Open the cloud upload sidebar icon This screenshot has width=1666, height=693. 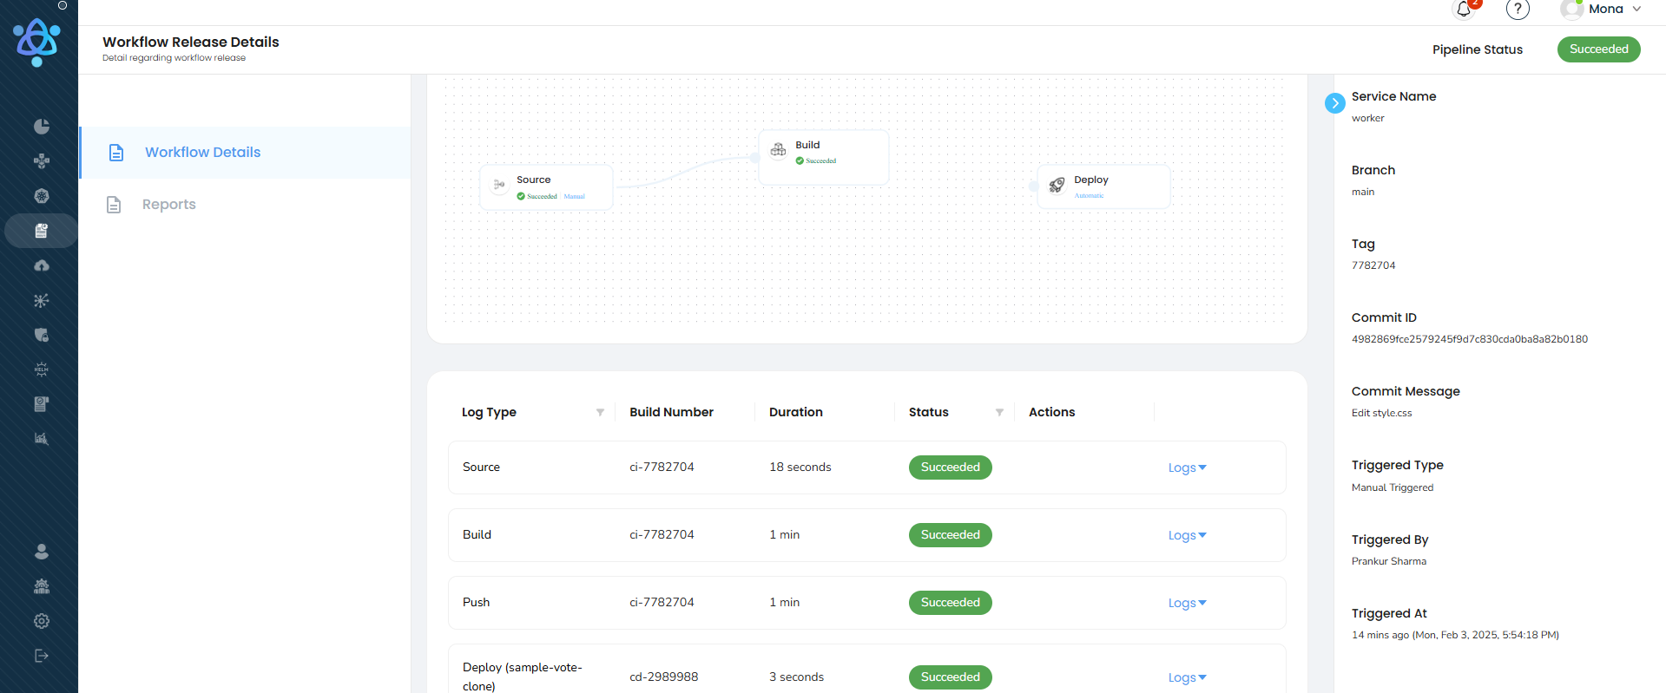coord(41,265)
